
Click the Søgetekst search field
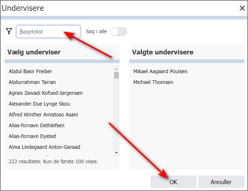(48, 31)
